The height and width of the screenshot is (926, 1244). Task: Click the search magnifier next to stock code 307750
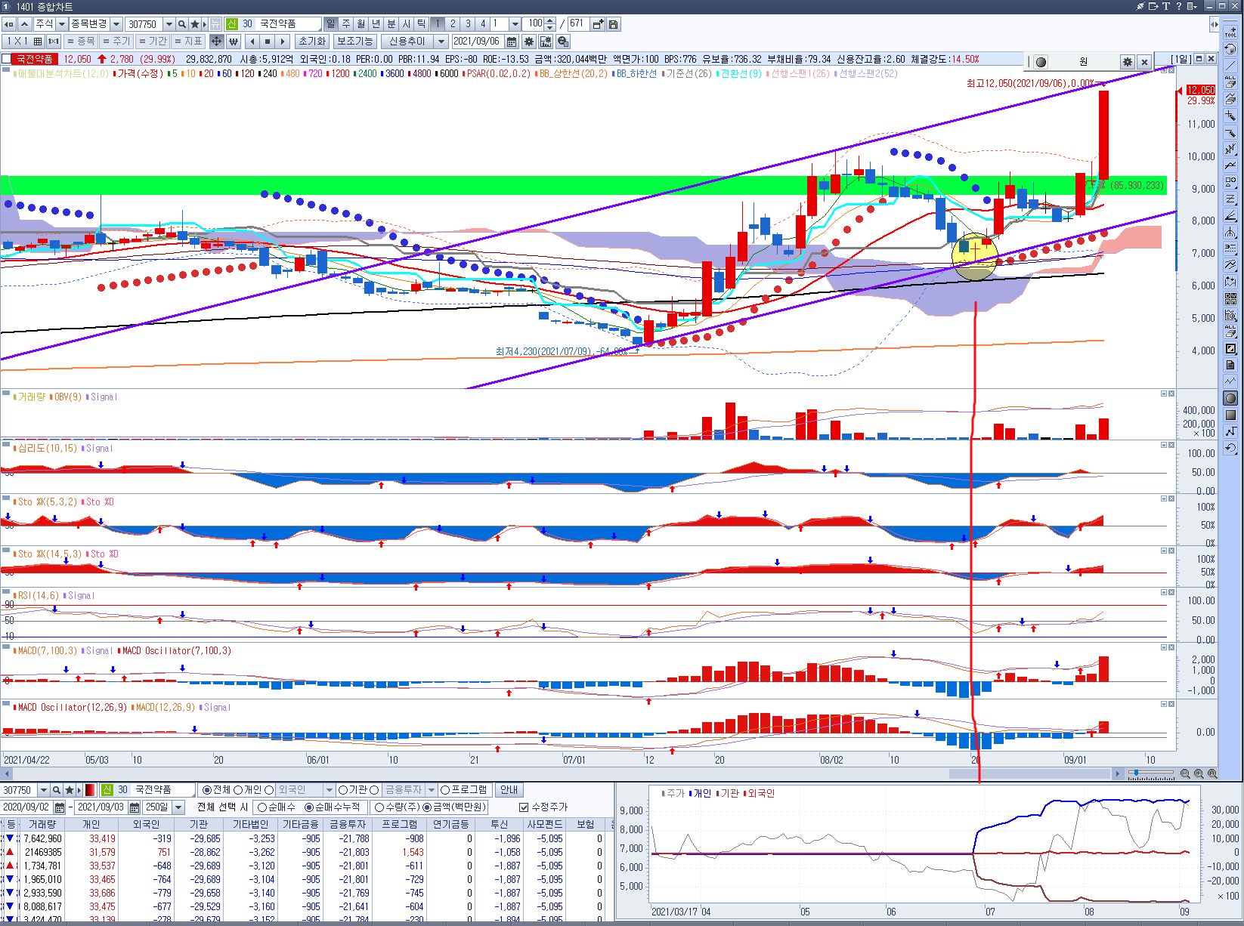coord(182,24)
